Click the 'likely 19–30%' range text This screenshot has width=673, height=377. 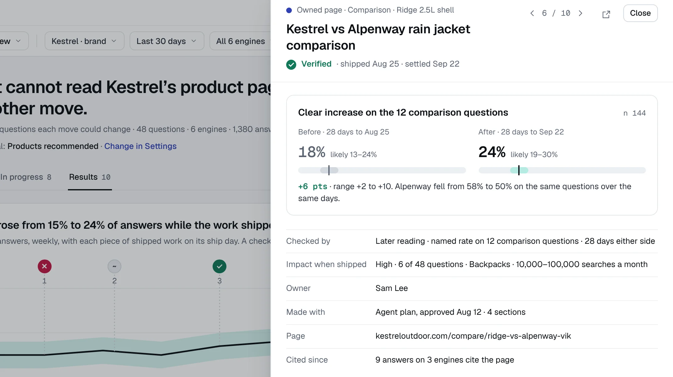pos(534,155)
